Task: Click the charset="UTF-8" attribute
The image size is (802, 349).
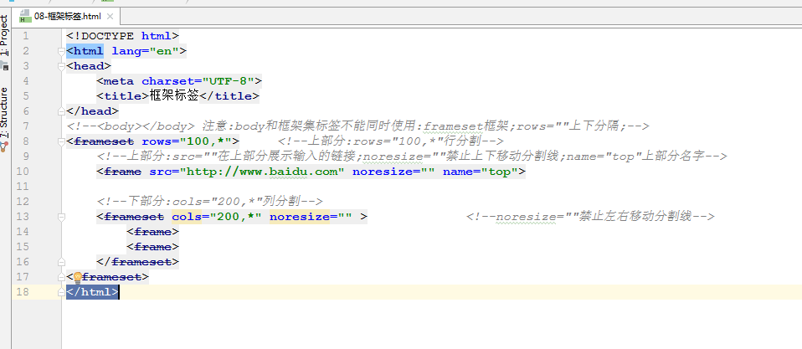Action: tap(198, 81)
